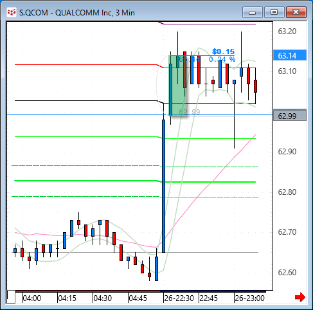The width and height of the screenshot is (313, 310).
Task: Click the 26-22:30 time axis label
Action: coord(179,298)
